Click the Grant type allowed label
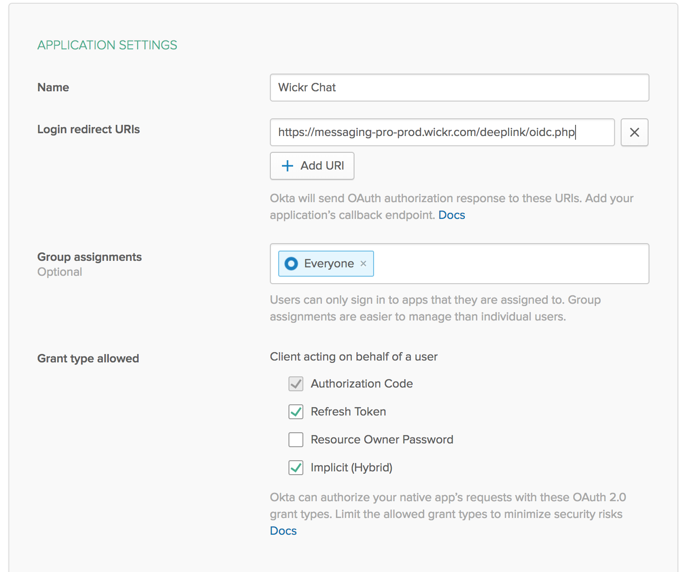Image resolution: width=683 pixels, height=572 pixels. tap(88, 359)
